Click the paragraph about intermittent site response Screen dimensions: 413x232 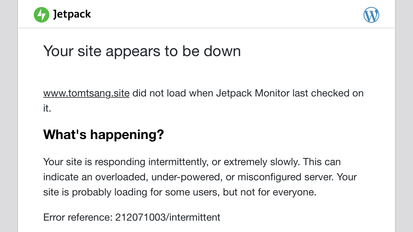point(200,177)
